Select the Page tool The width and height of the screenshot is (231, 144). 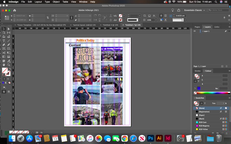(4, 33)
